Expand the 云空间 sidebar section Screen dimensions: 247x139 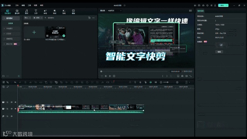[11, 34]
